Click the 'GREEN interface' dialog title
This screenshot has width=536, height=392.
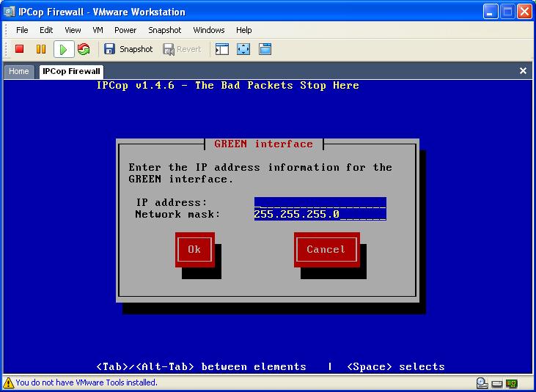coord(263,144)
